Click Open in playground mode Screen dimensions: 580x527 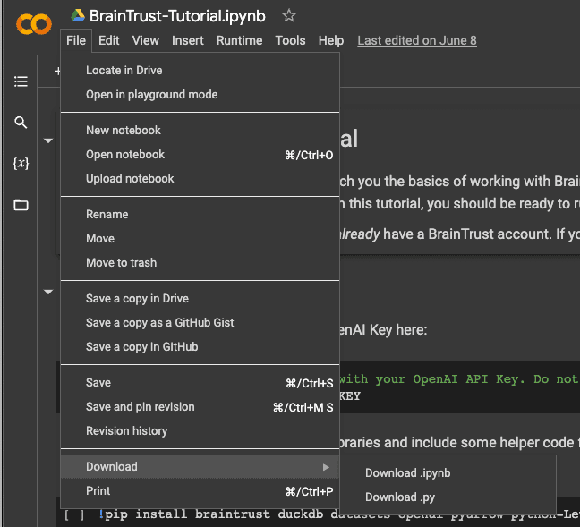151,94
